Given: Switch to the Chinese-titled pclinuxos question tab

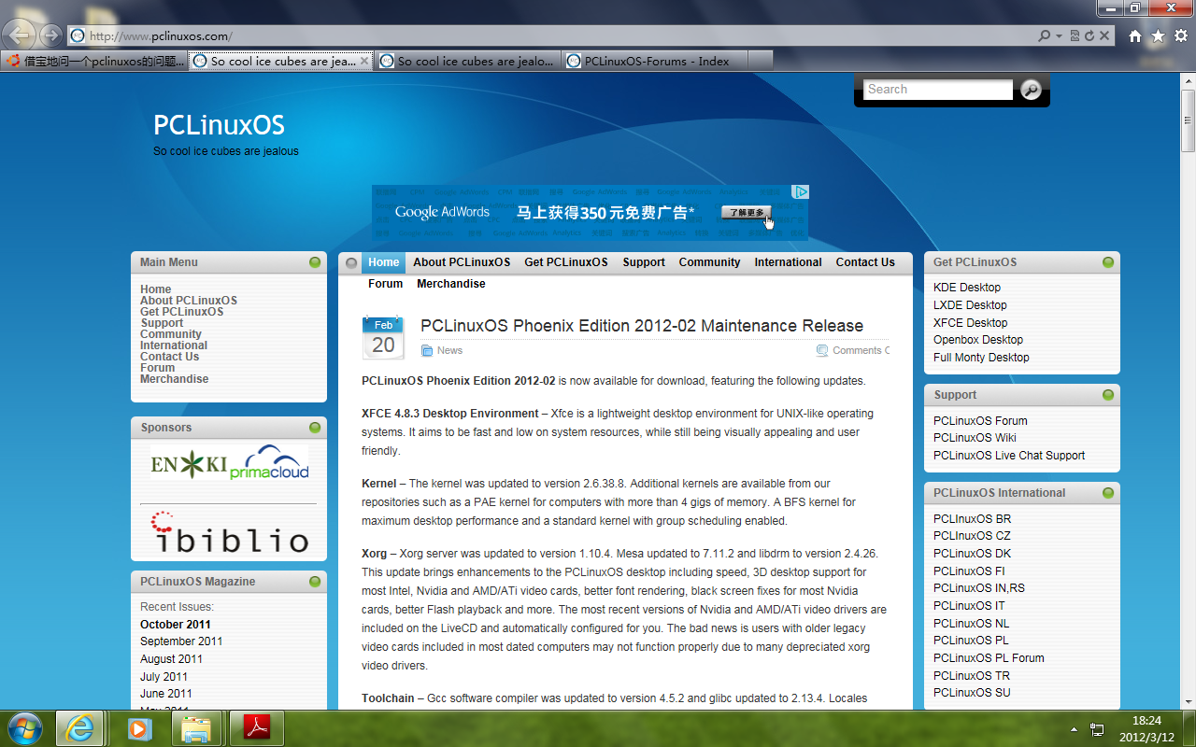Looking at the screenshot, I should click(x=94, y=61).
